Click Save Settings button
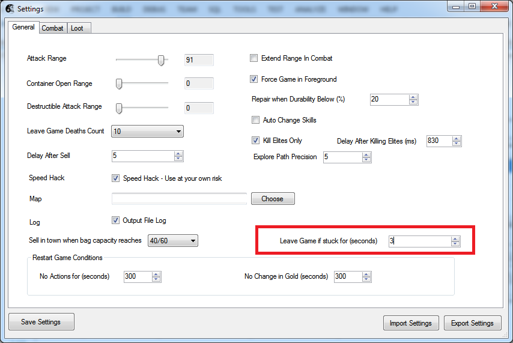The width and height of the screenshot is (513, 343). coord(41,322)
